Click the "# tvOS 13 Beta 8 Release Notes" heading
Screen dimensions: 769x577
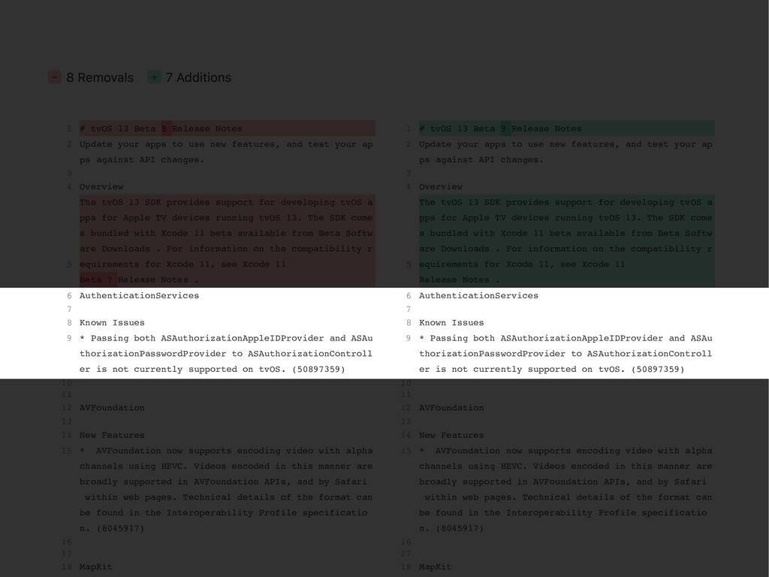(161, 128)
